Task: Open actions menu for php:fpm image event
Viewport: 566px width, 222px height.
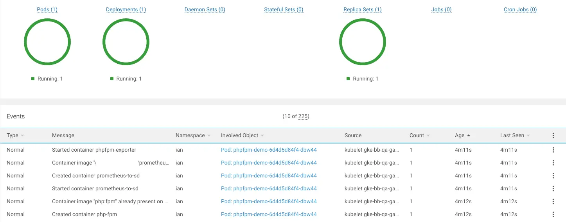Action: pos(553,202)
